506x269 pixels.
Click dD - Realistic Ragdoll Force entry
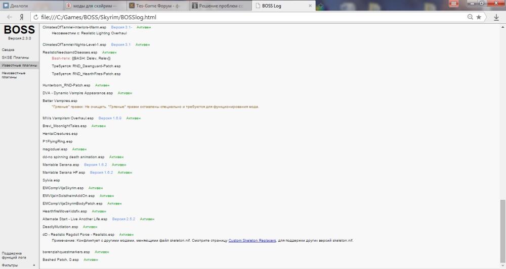(x=78, y=235)
